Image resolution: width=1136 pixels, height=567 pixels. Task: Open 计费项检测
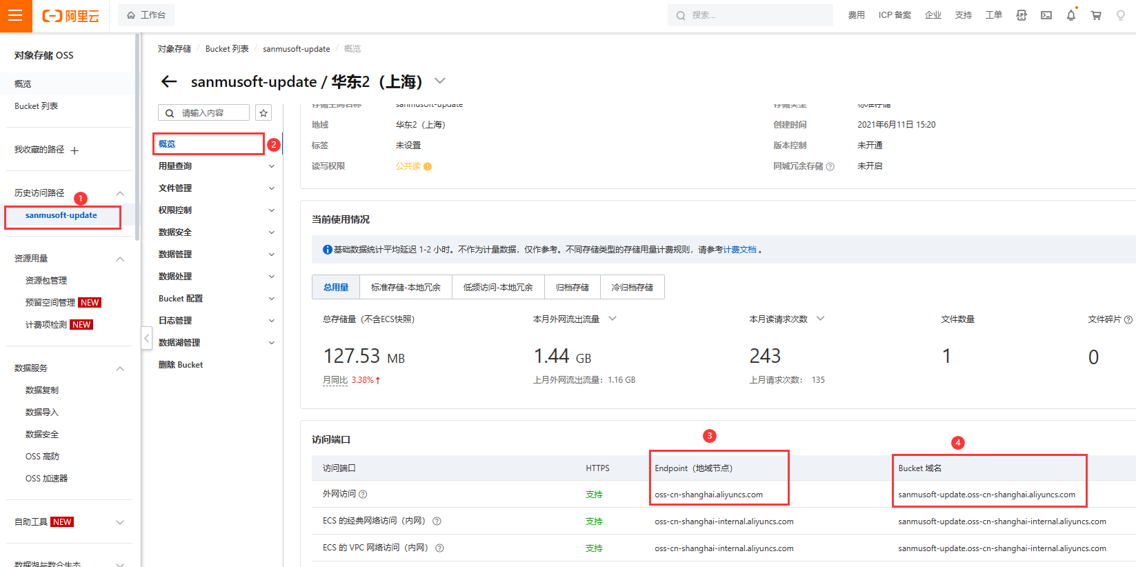[x=46, y=325]
